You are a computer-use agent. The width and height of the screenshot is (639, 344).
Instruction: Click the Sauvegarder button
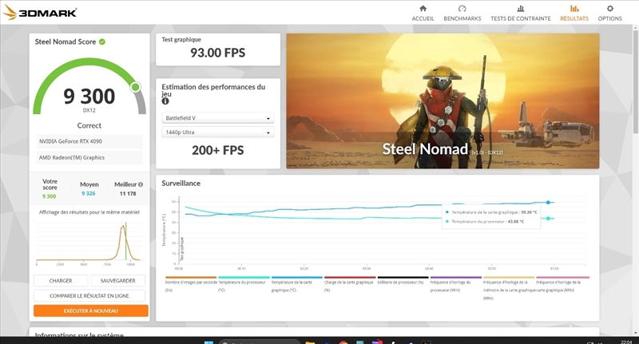pos(117,281)
